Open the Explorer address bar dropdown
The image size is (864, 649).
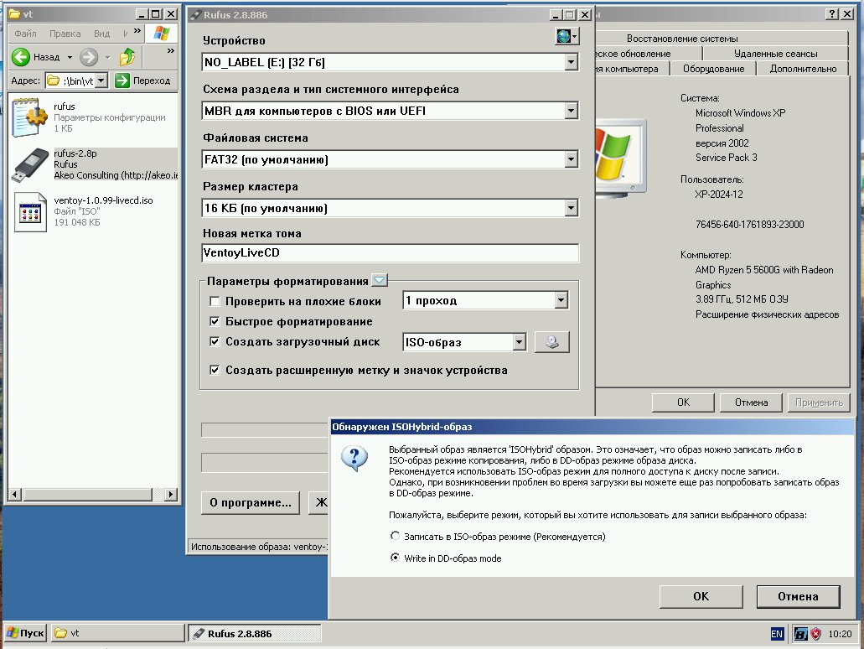pyautogui.click(x=101, y=80)
